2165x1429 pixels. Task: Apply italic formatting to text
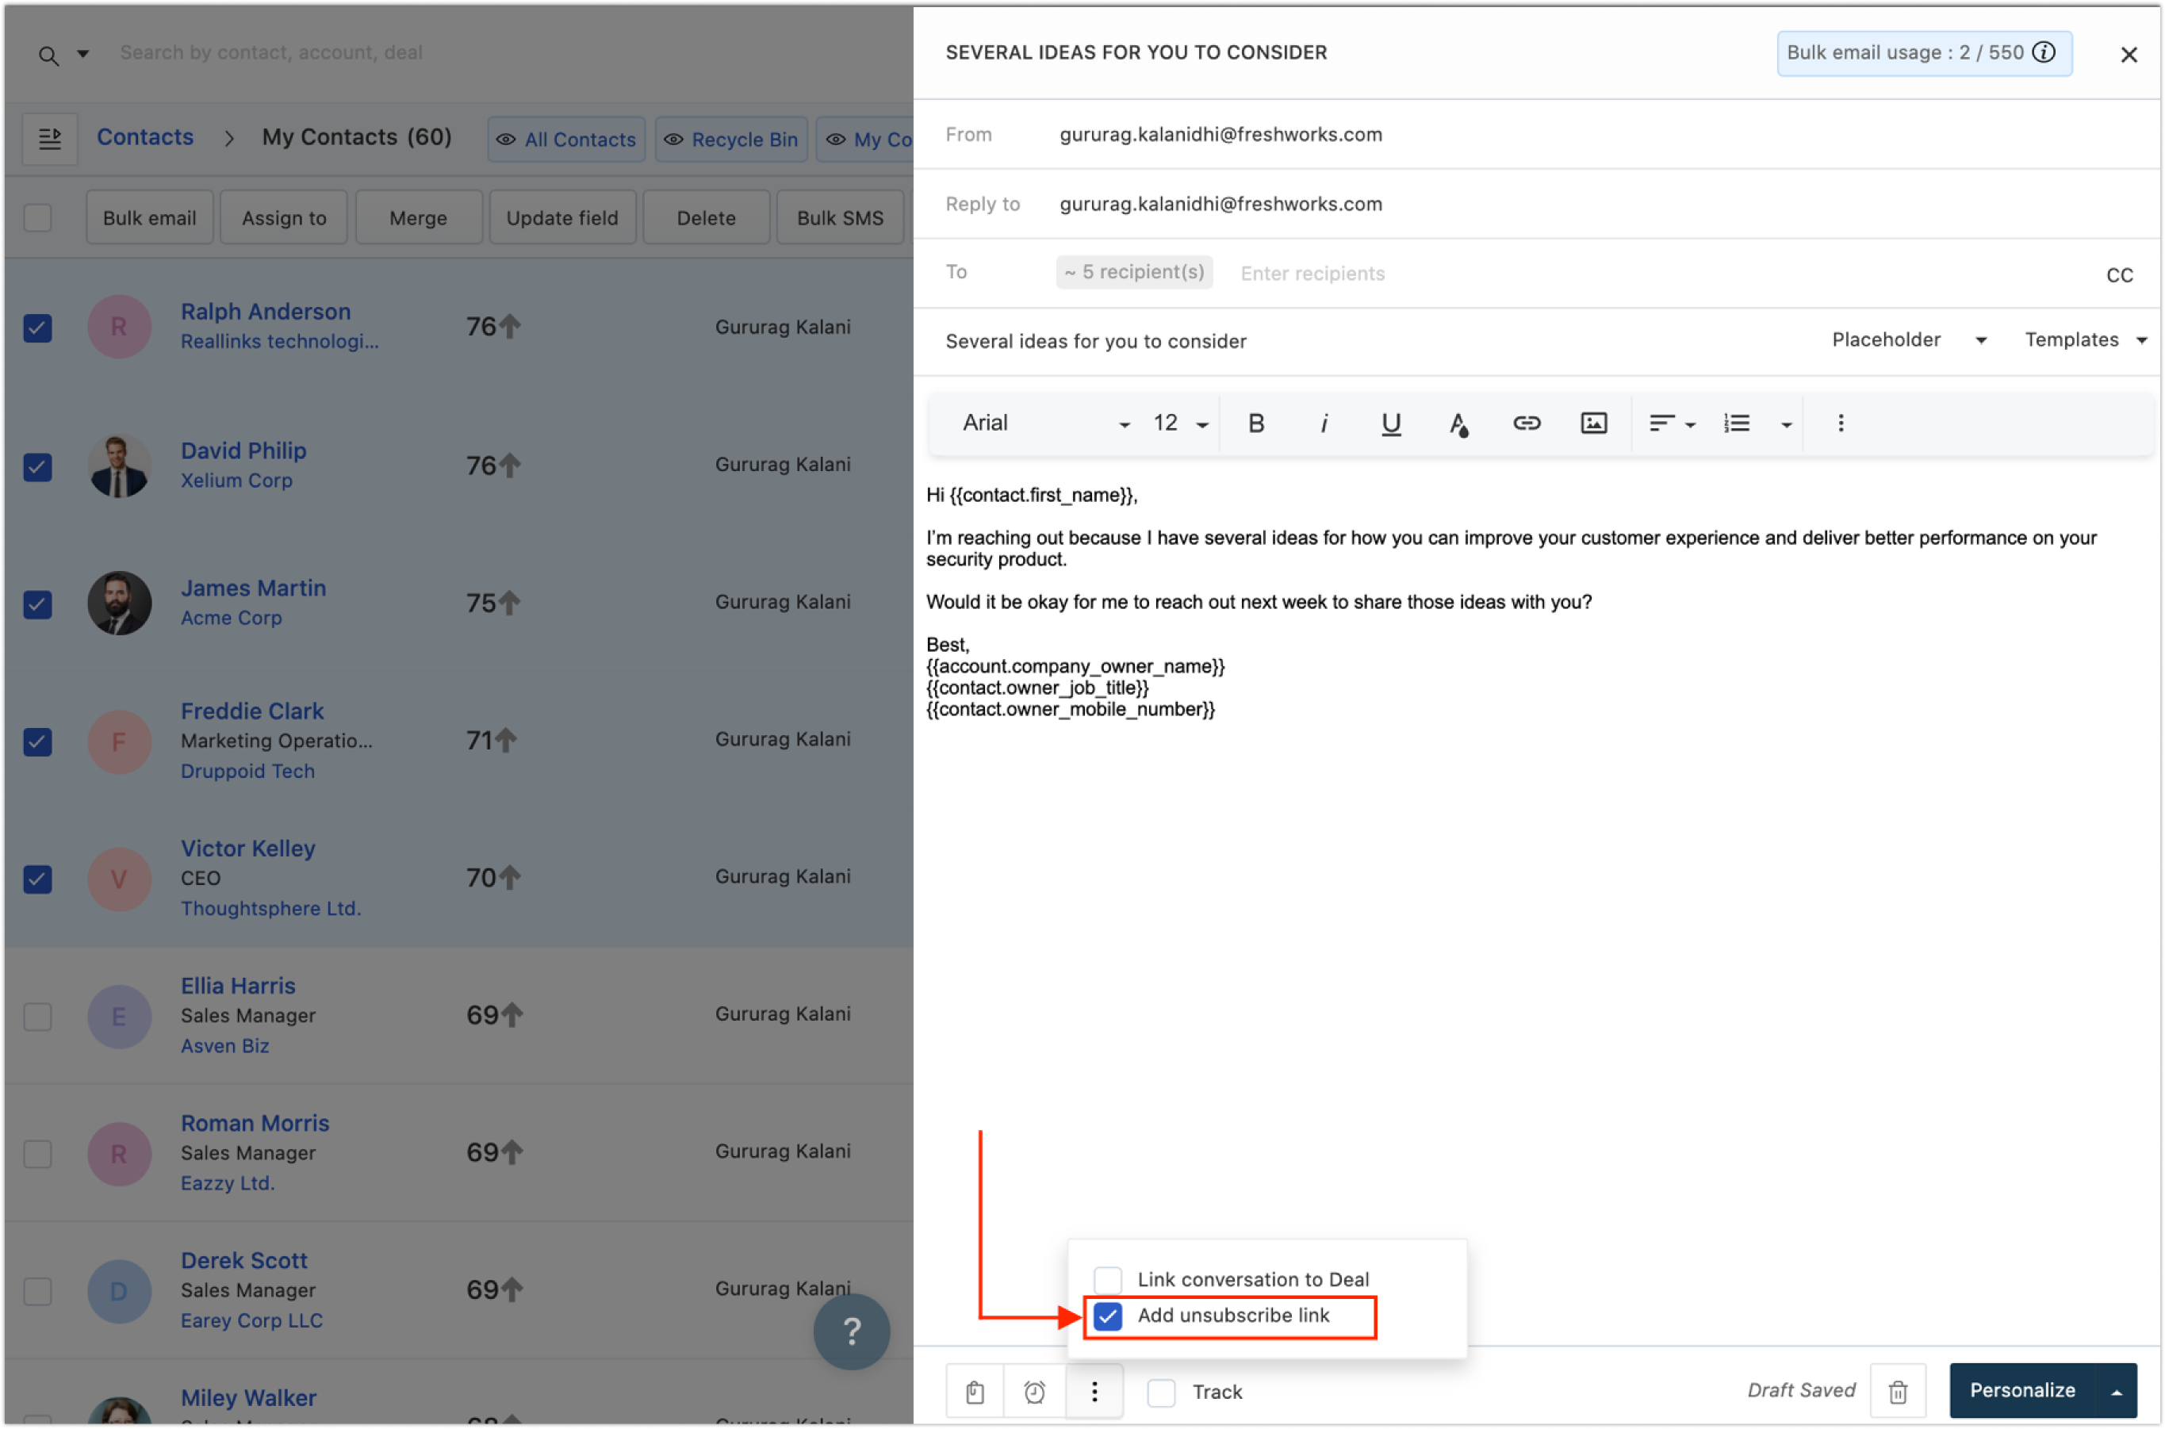(1323, 423)
